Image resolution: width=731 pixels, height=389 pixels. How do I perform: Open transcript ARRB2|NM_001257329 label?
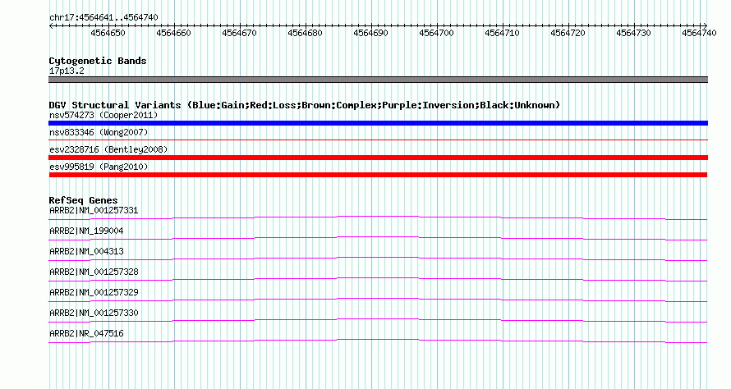[94, 292]
